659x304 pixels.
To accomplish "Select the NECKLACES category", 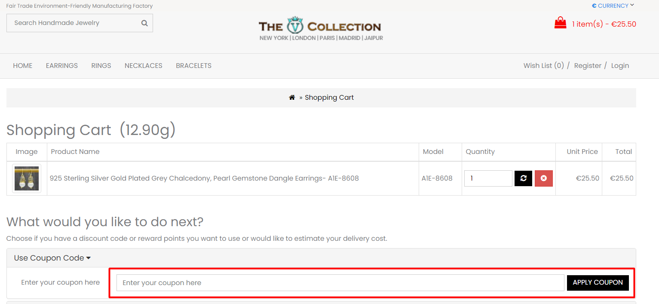I will coord(143,65).
